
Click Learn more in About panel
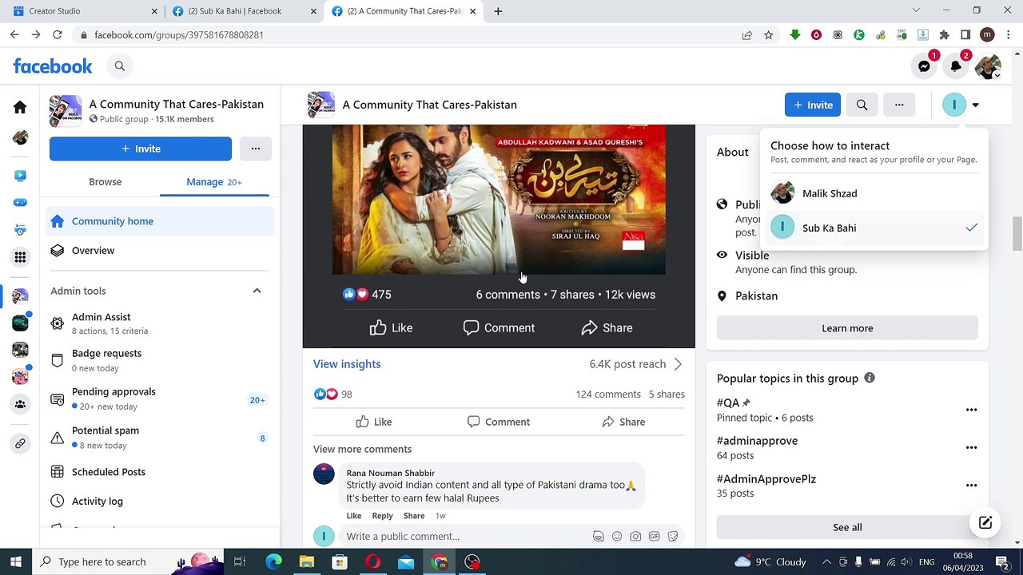tap(847, 328)
